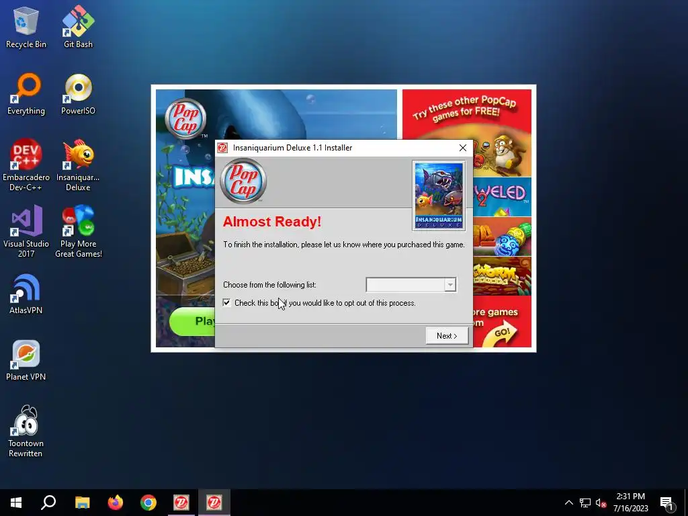Select the AtlasVPN desktop icon
This screenshot has width=688, height=516.
click(x=26, y=294)
